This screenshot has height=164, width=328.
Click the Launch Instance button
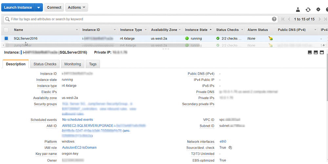[18, 8]
